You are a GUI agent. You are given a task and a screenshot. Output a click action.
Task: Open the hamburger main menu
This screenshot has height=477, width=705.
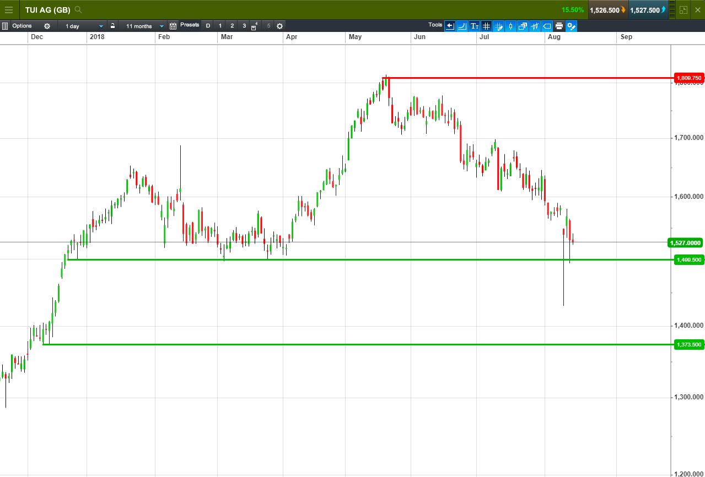8,9
